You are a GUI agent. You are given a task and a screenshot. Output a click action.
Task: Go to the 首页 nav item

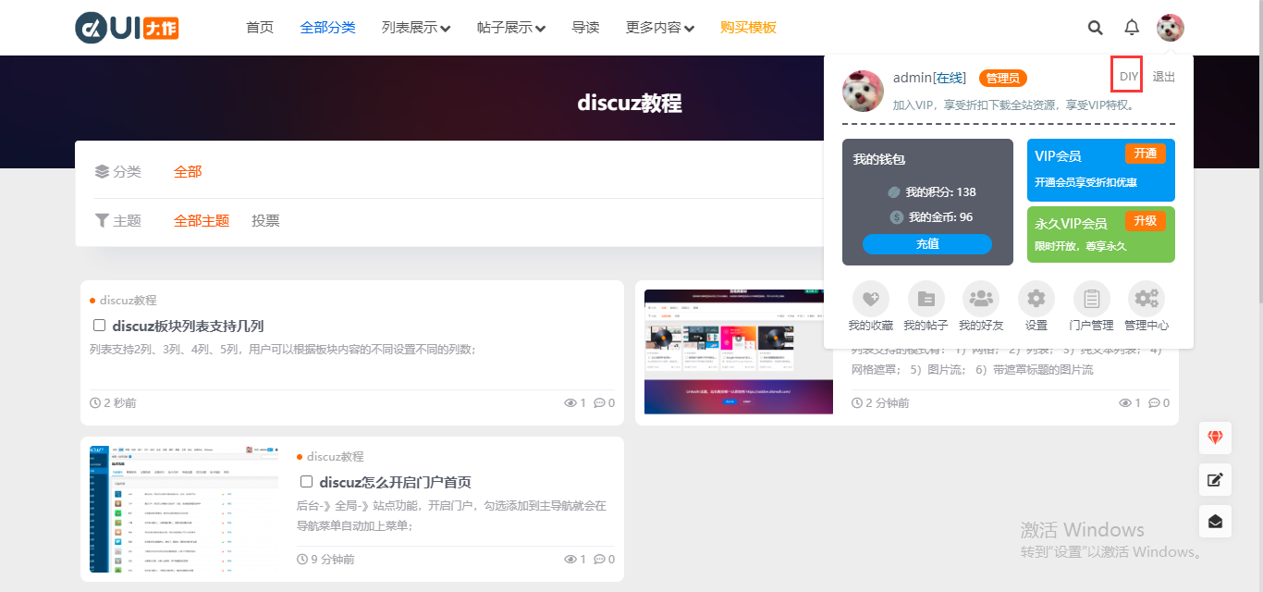260,28
